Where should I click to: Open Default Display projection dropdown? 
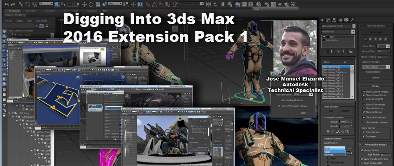point(376,67)
